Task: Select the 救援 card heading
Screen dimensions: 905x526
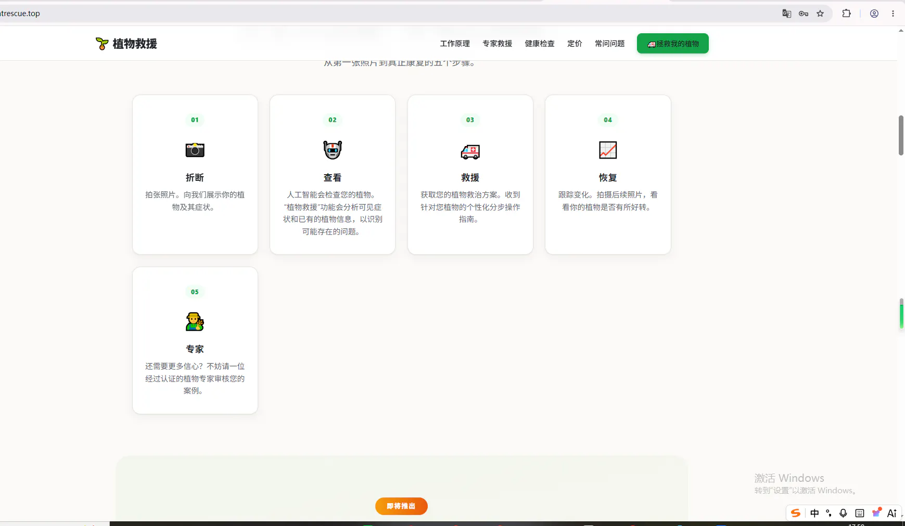Action: [x=470, y=178]
